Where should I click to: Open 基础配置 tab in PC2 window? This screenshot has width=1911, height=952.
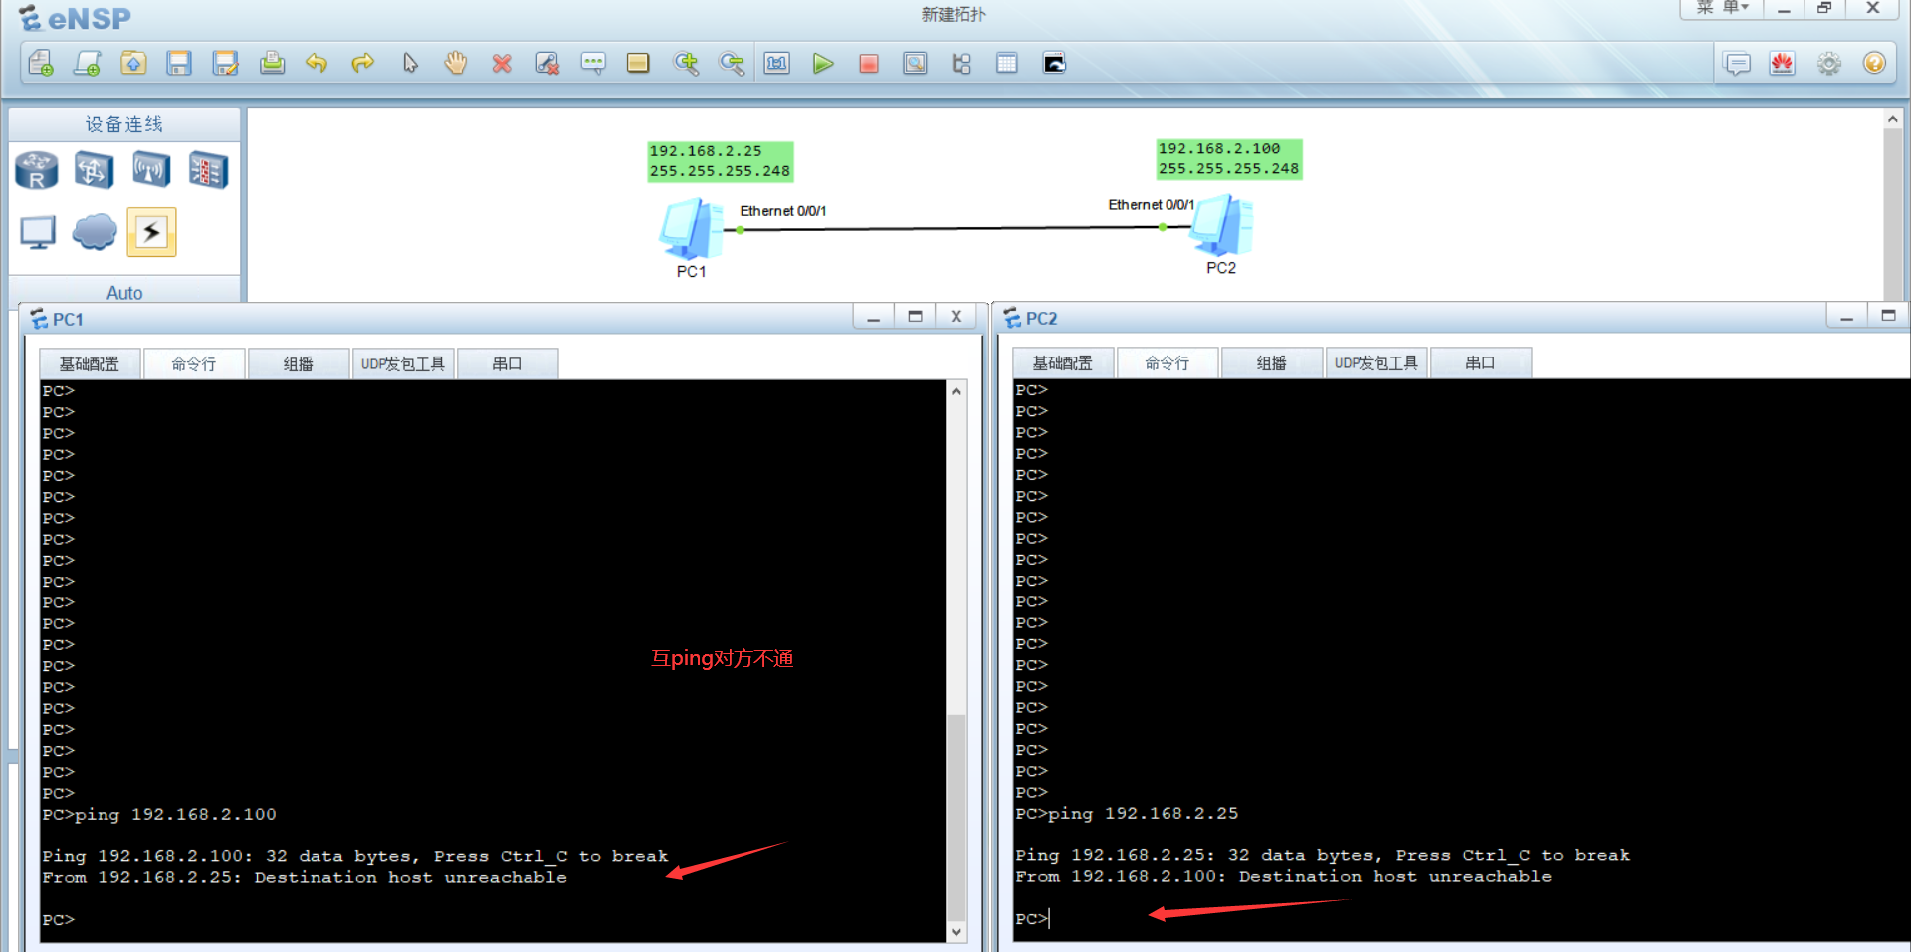[1063, 363]
